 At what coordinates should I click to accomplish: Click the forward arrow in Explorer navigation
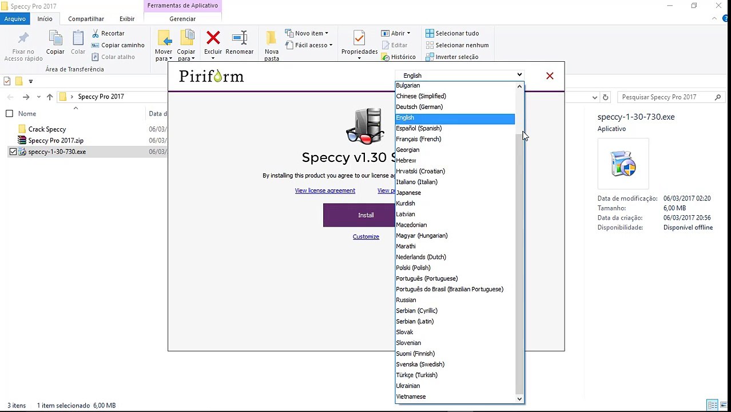click(x=26, y=97)
